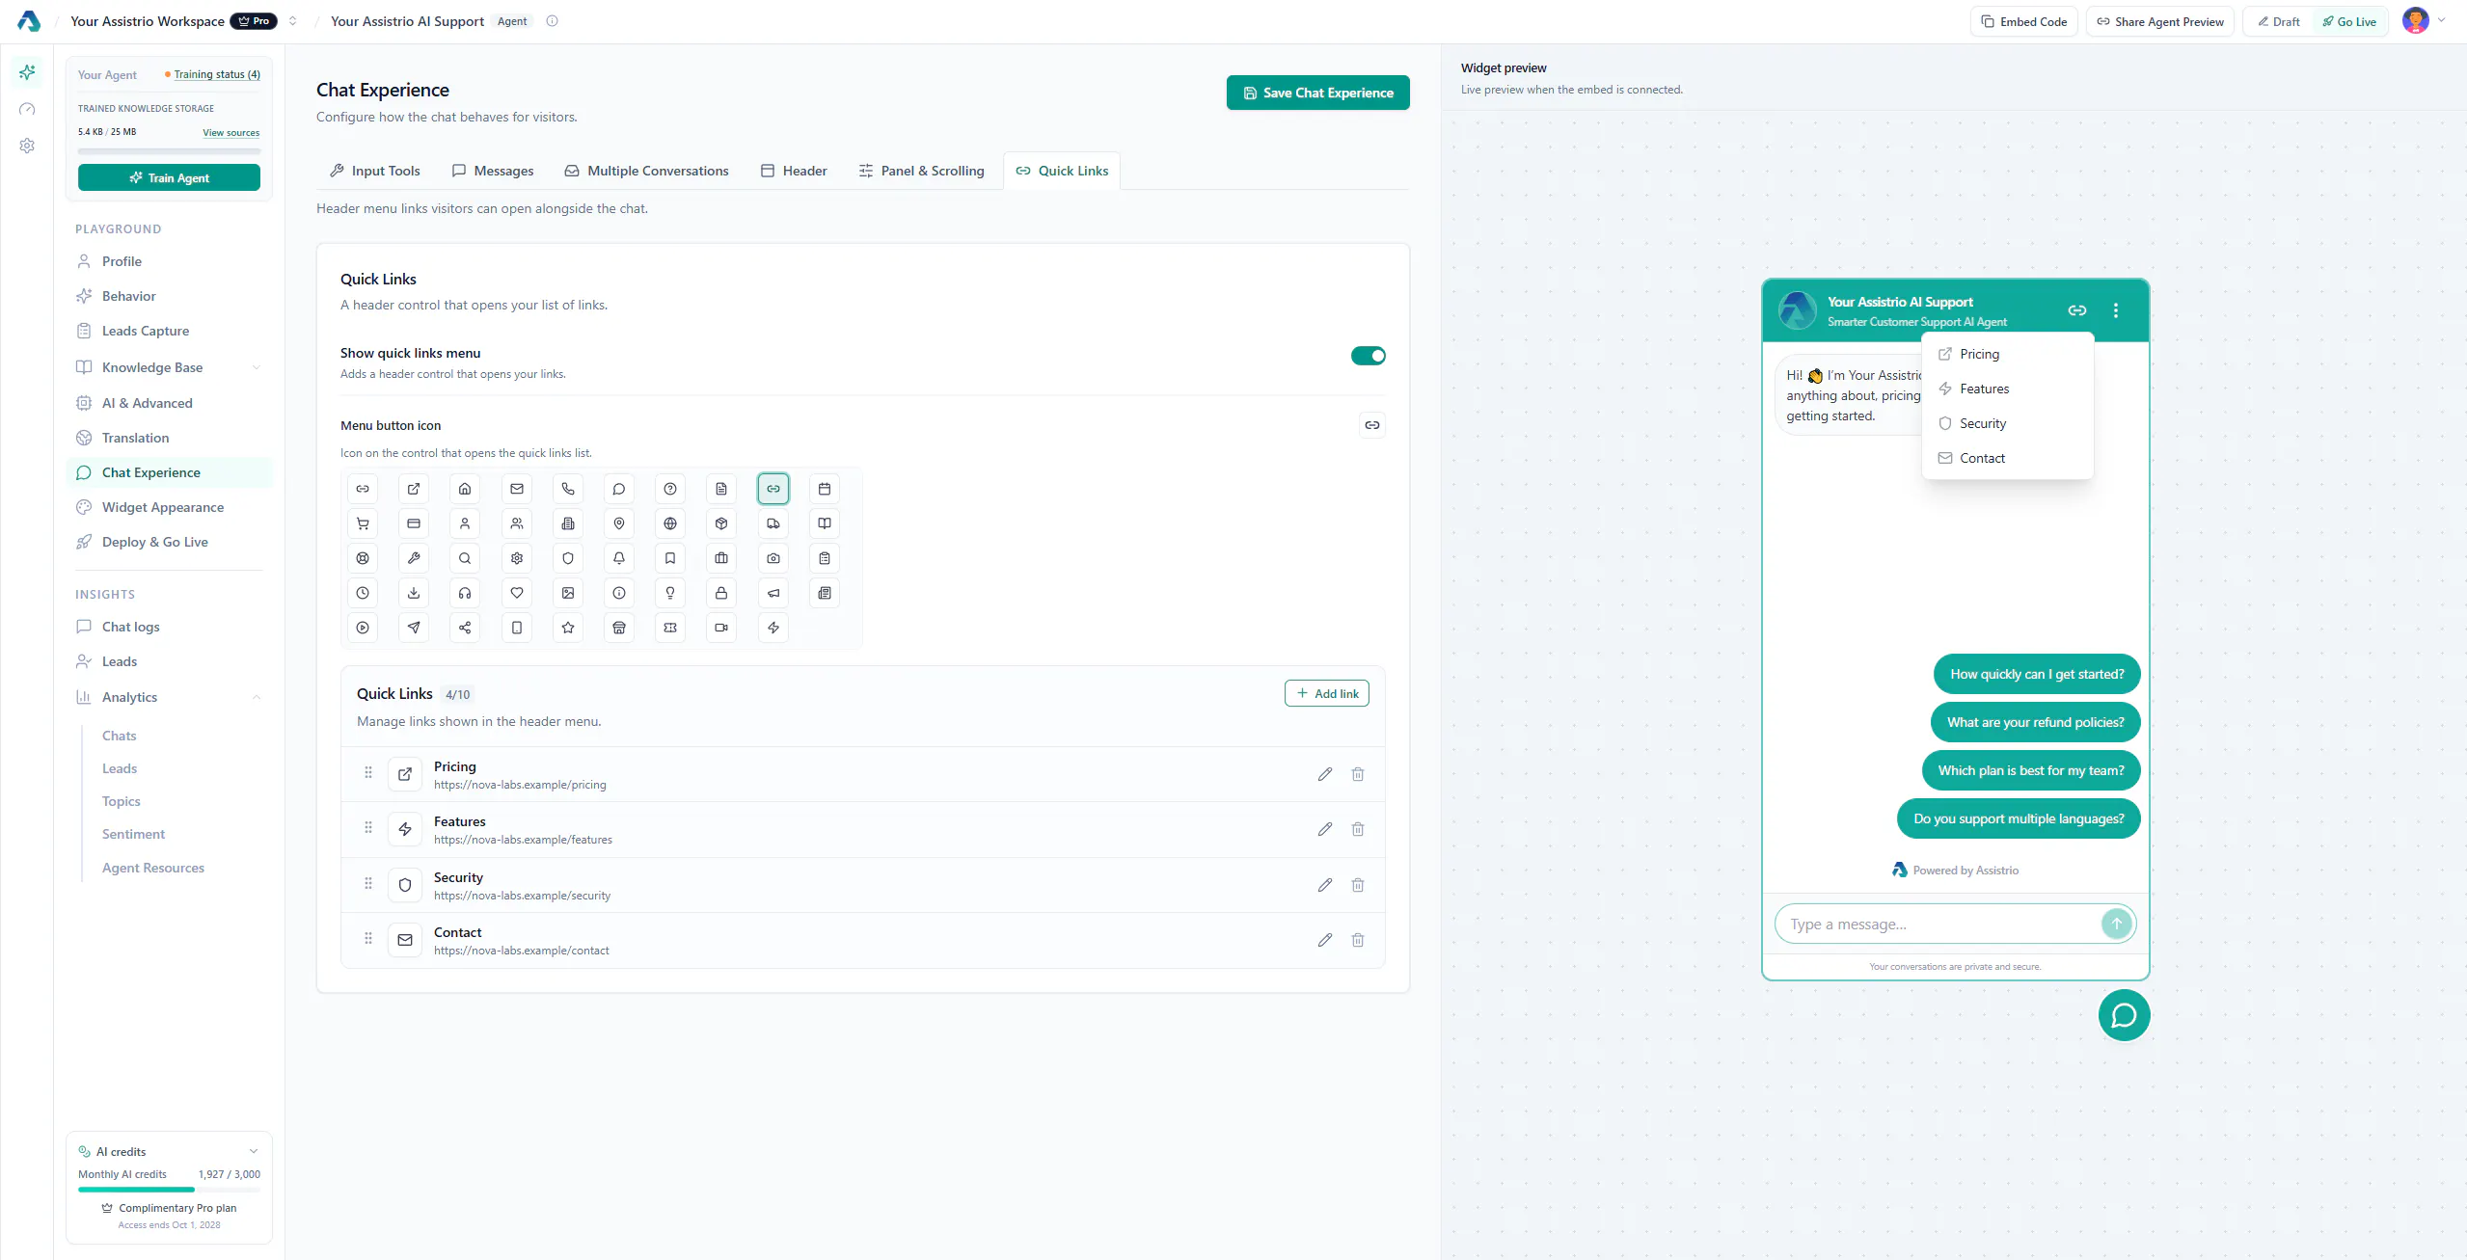2467x1260 pixels.
Task: Choose the megaphone menu button icon
Action: [x=773, y=593]
